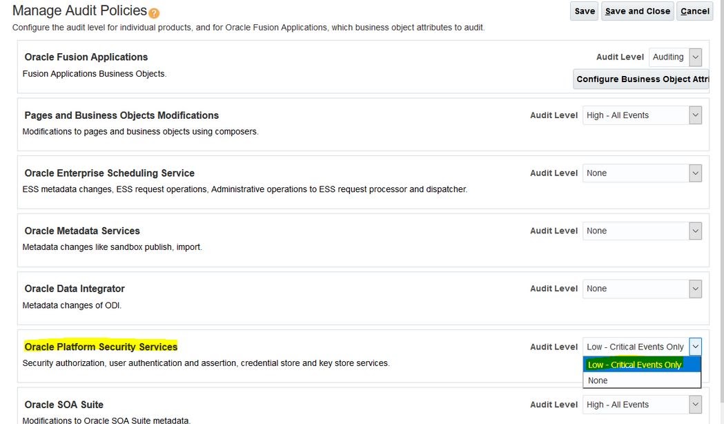Expand the Oracle Platform Security Services audit dropdown
Viewport: 724px width, 424px height.
coord(696,346)
